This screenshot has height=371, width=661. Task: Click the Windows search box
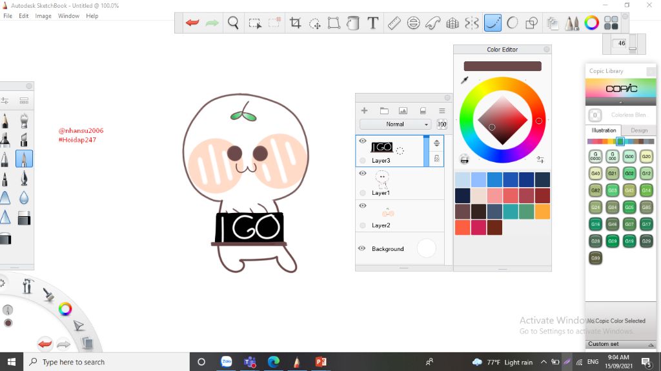pos(107,362)
